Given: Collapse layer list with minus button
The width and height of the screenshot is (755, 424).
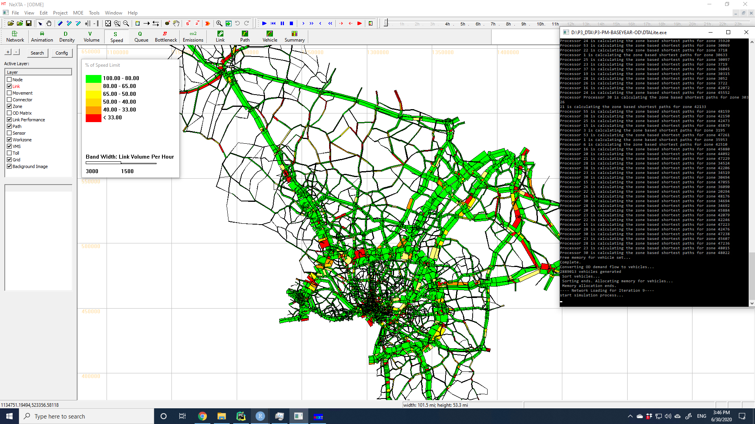Looking at the screenshot, I should tap(16, 52).
